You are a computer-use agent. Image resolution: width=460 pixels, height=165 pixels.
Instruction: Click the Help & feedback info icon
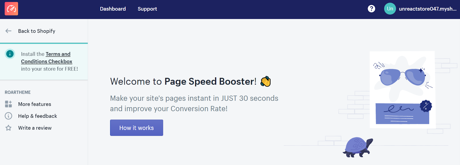point(8,116)
